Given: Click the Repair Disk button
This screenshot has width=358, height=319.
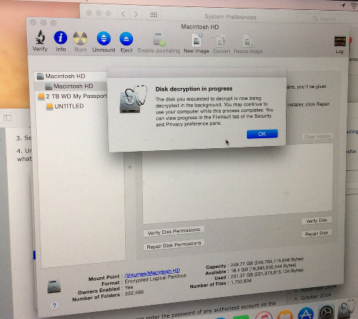Looking at the screenshot, I should point(316,233).
